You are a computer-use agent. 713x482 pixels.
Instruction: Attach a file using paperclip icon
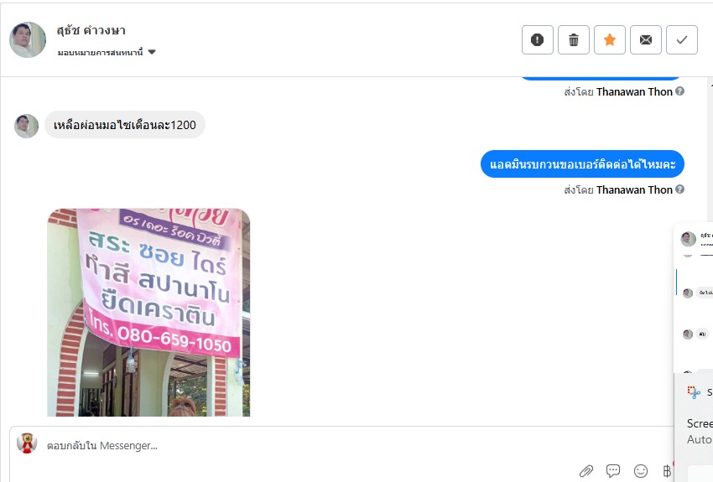pos(586,471)
